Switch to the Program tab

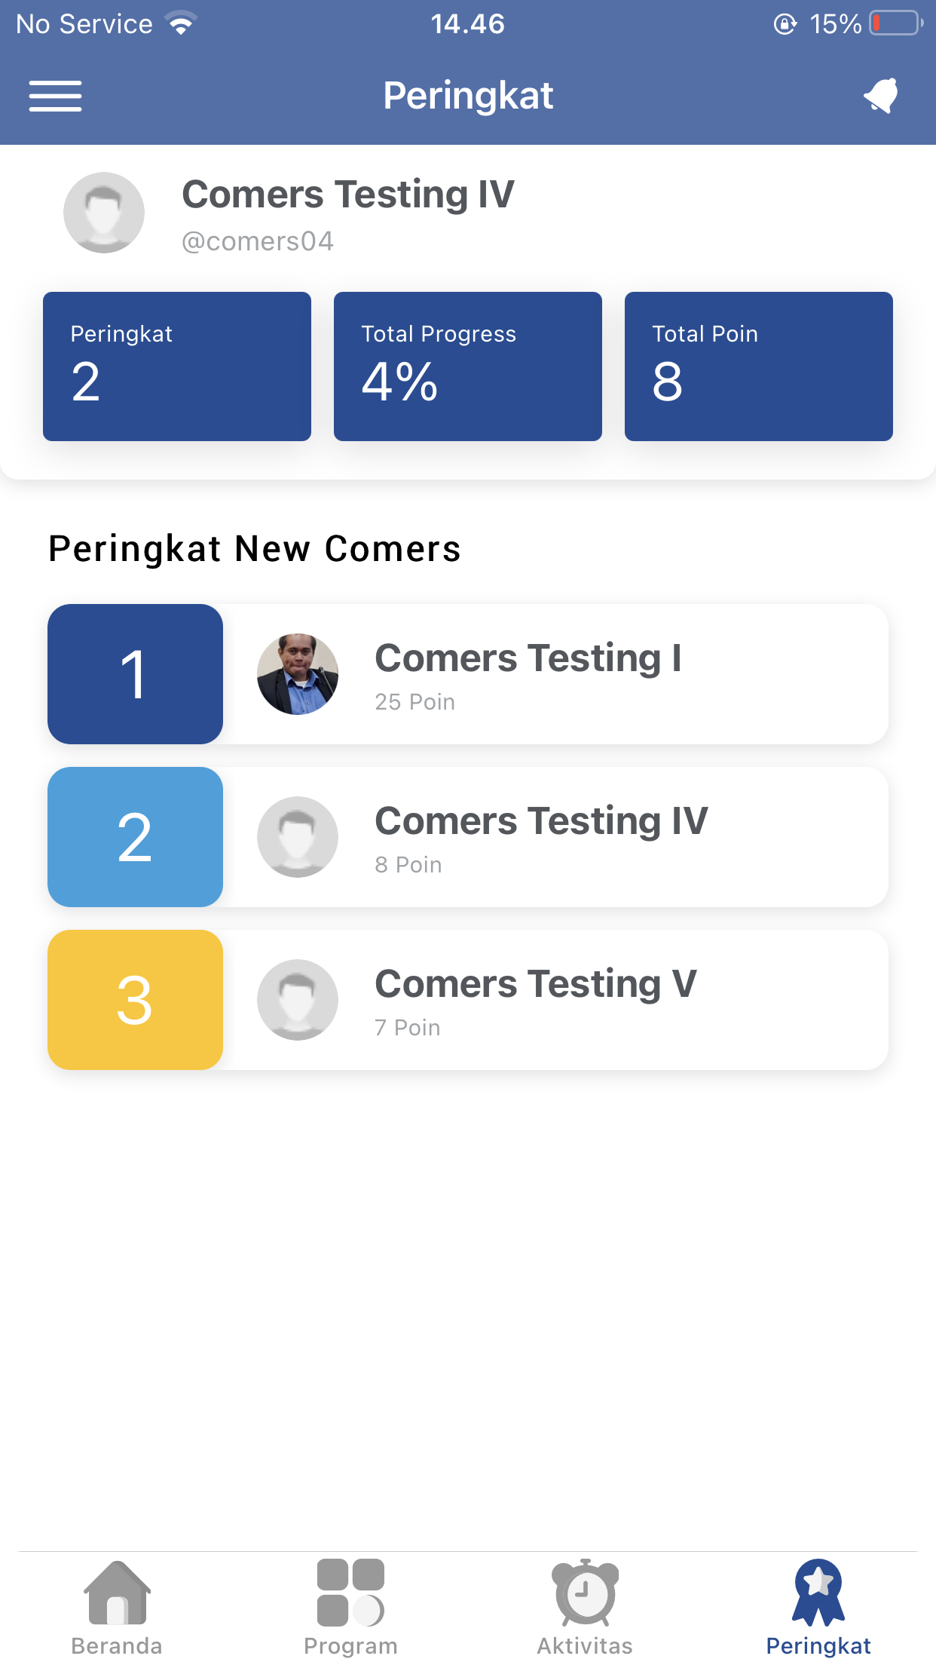tap(350, 1608)
